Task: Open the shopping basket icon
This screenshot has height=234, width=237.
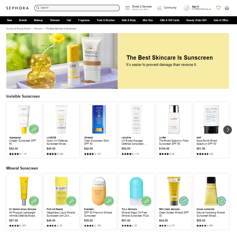Action: point(227,8)
